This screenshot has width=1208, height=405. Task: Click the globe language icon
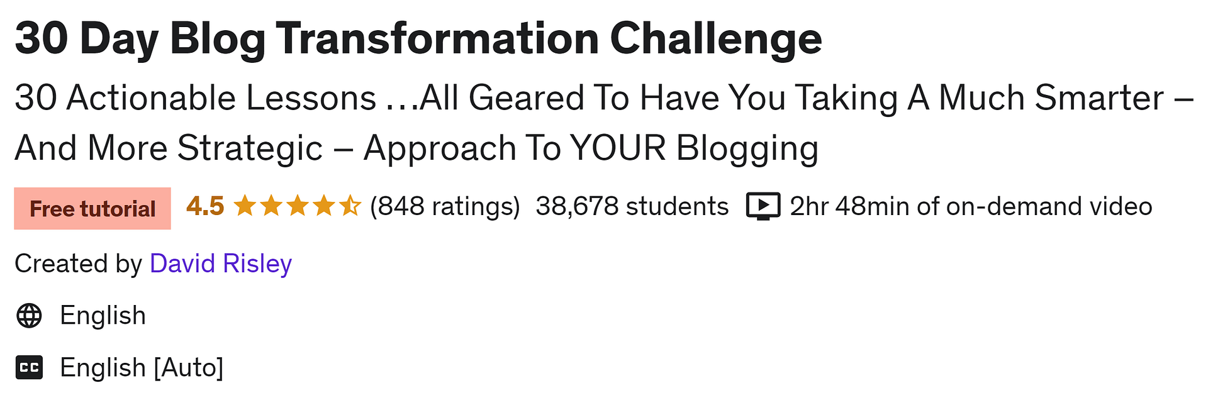(x=29, y=316)
